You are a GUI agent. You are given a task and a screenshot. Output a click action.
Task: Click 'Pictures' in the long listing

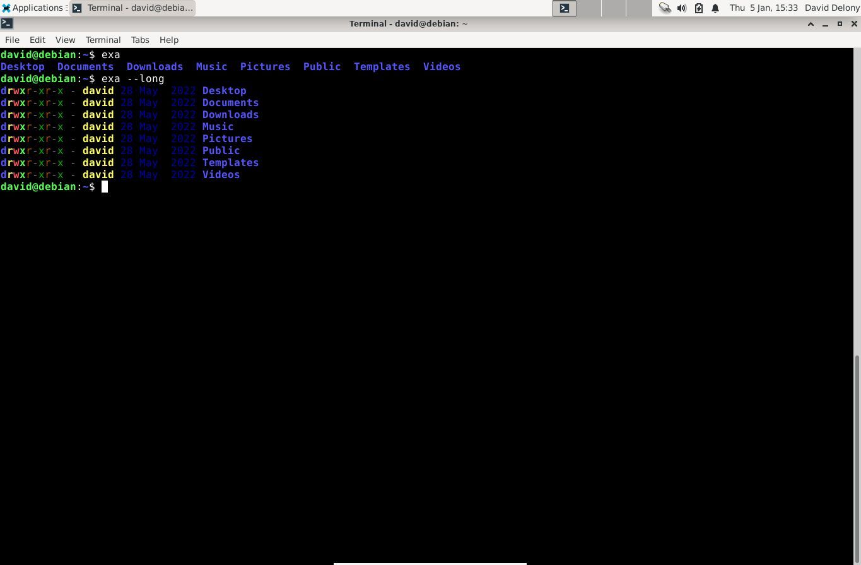click(x=228, y=139)
